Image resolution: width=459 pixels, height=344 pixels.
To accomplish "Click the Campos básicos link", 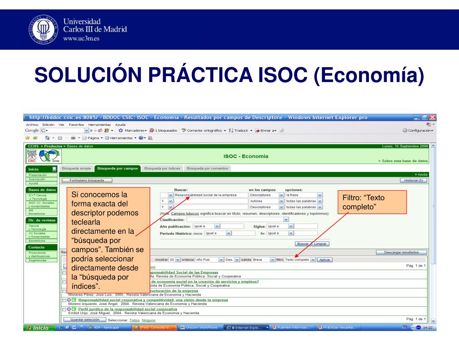I will 185,214.
